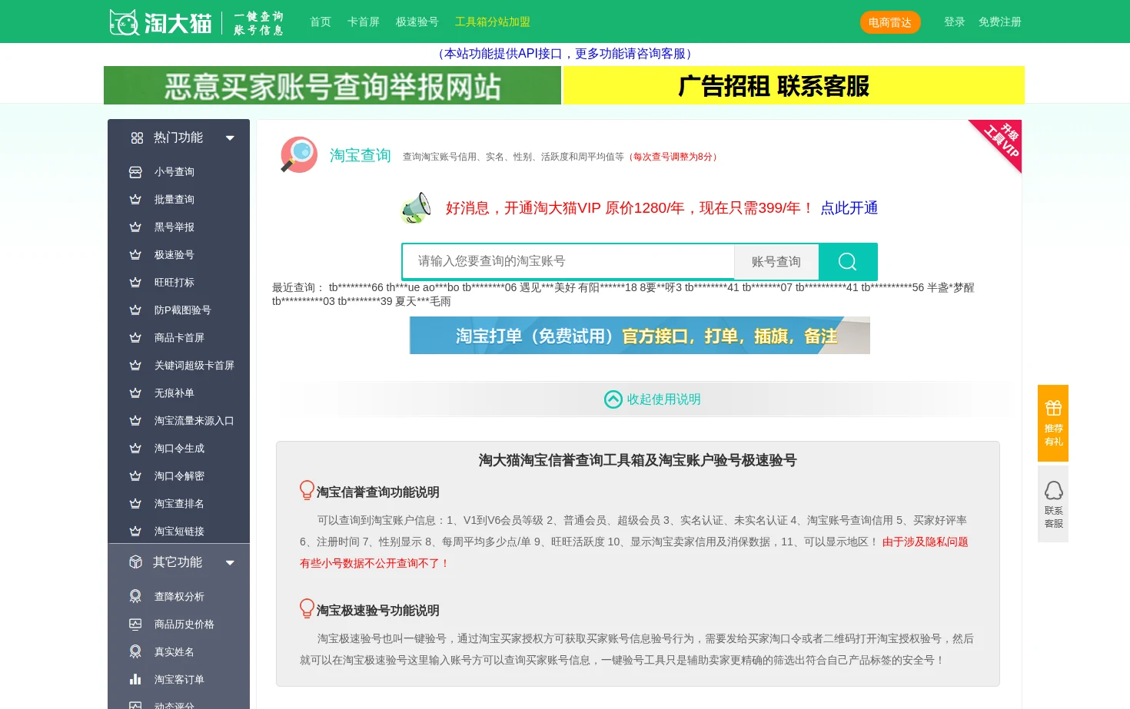1130x709 pixels.
Task: Click the crown icon beside 淘口令解密
Action: coord(135,476)
